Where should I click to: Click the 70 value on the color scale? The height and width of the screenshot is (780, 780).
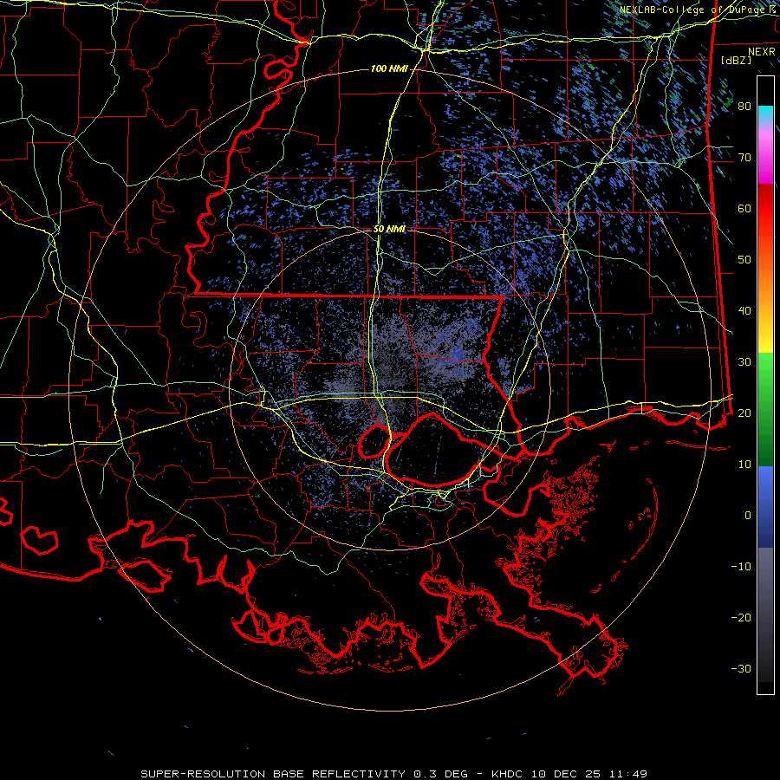(x=744, y=158)
